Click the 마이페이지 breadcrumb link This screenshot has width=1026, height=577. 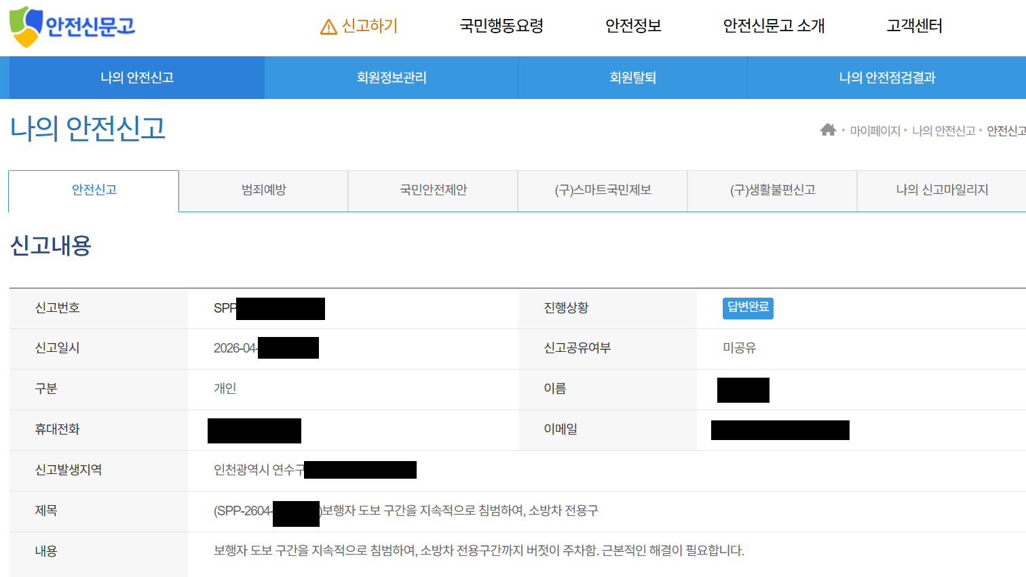pos(875,131)
